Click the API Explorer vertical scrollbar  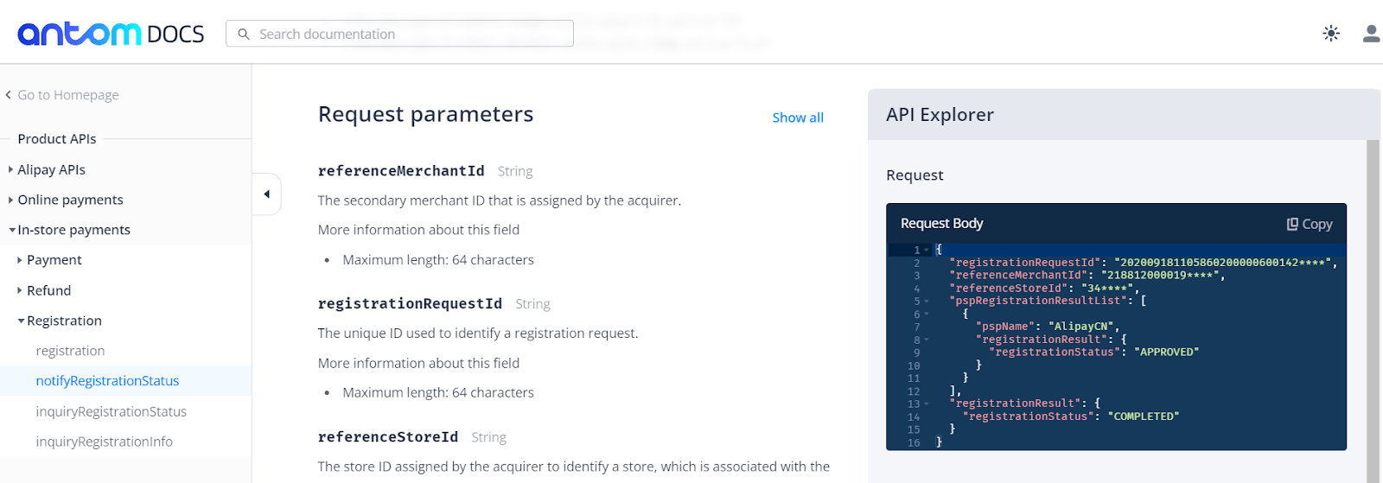pos(1373,302)
